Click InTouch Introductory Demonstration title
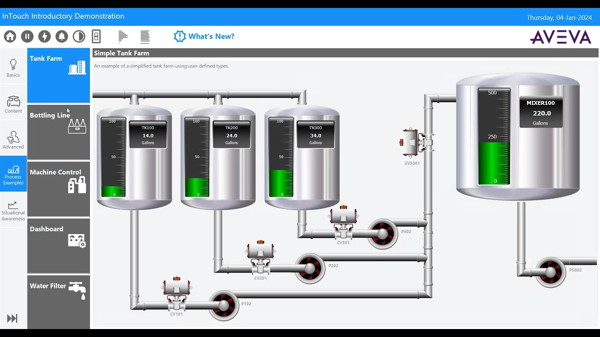600x337 pixels. point(63,16)
